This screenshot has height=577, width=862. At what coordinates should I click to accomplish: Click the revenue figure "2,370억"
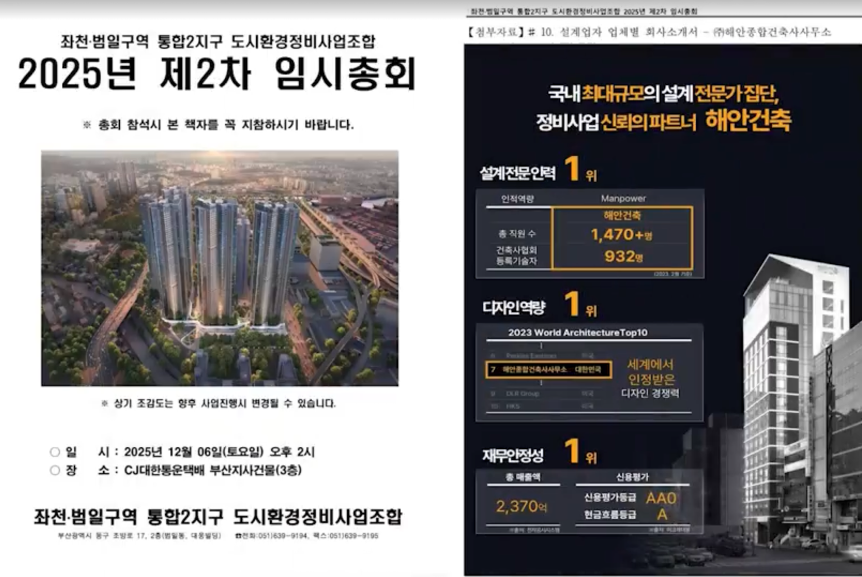point(522,507)
